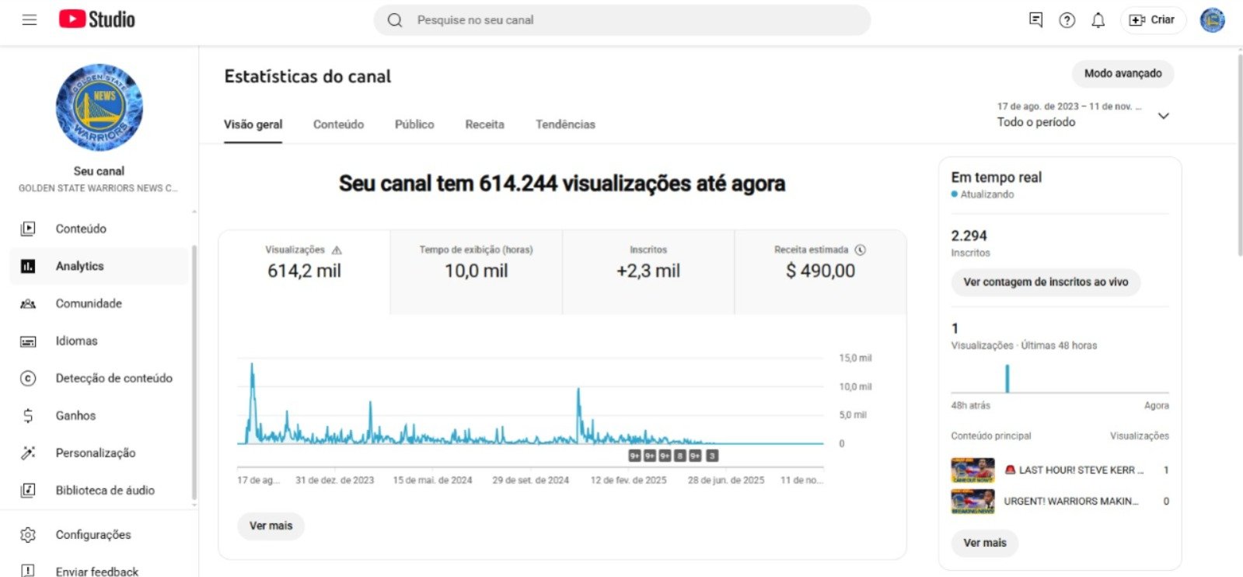
Task: Open the Comunidade sidebar icon
Action: (x=28, y=303)
